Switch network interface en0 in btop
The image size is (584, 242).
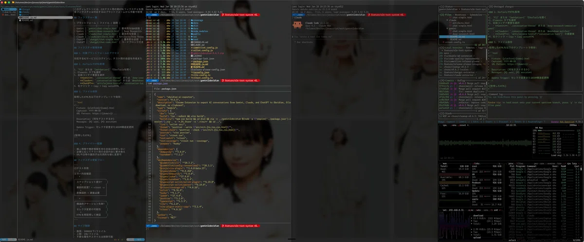click(x=496, y=210)
